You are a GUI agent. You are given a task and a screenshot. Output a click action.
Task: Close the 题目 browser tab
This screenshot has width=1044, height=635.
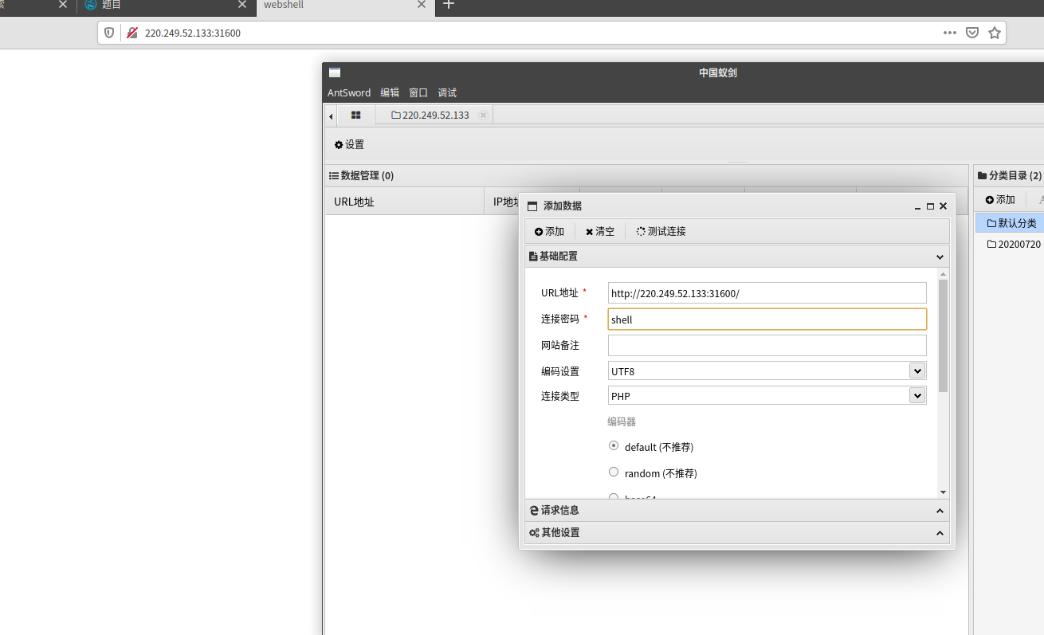click(x=242, y=5)
